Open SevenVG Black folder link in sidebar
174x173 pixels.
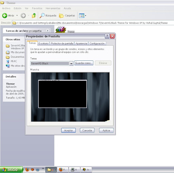(x=15, y=47)
